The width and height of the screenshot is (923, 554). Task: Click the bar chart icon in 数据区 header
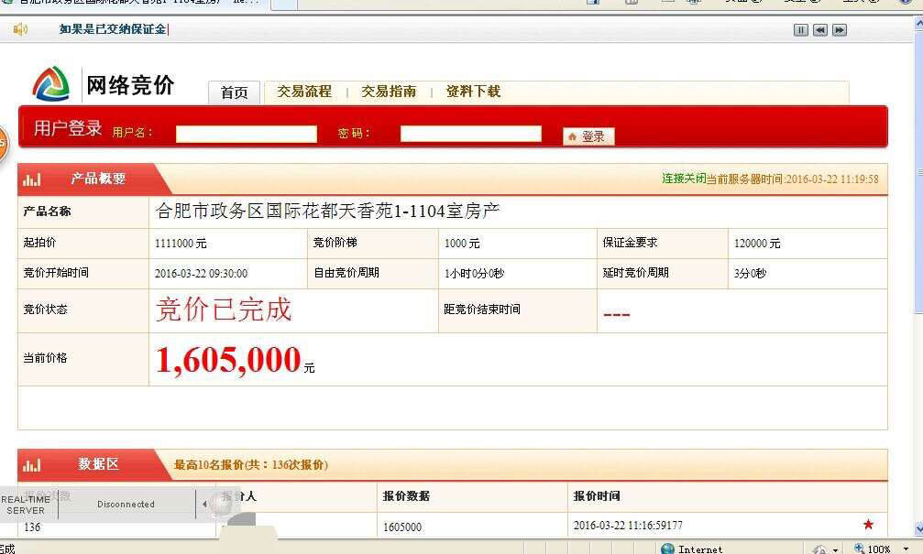[32, 465]
